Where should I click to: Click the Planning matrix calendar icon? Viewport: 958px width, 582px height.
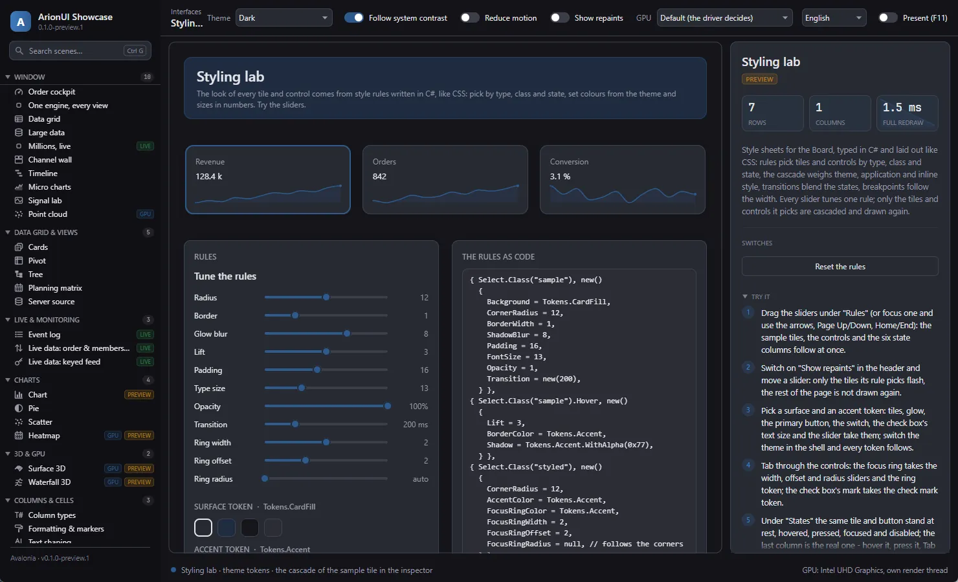19,288
